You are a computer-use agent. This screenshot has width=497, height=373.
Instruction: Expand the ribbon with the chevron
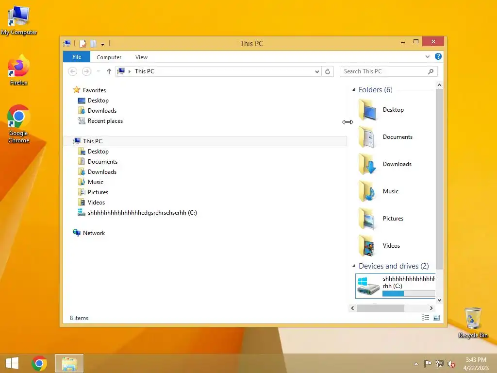coord(427,56)
